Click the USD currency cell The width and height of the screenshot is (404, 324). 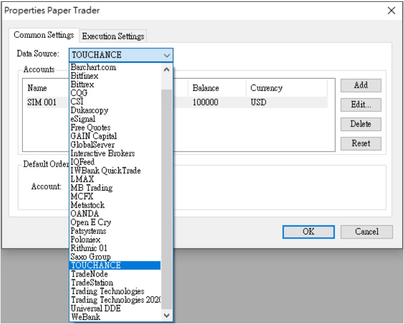[258, 102]
